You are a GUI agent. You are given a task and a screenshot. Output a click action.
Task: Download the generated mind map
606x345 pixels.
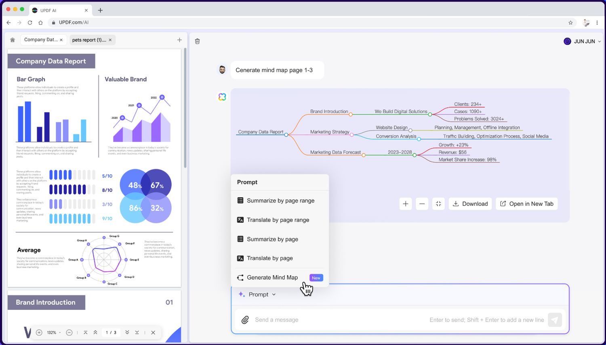point(470,204)
